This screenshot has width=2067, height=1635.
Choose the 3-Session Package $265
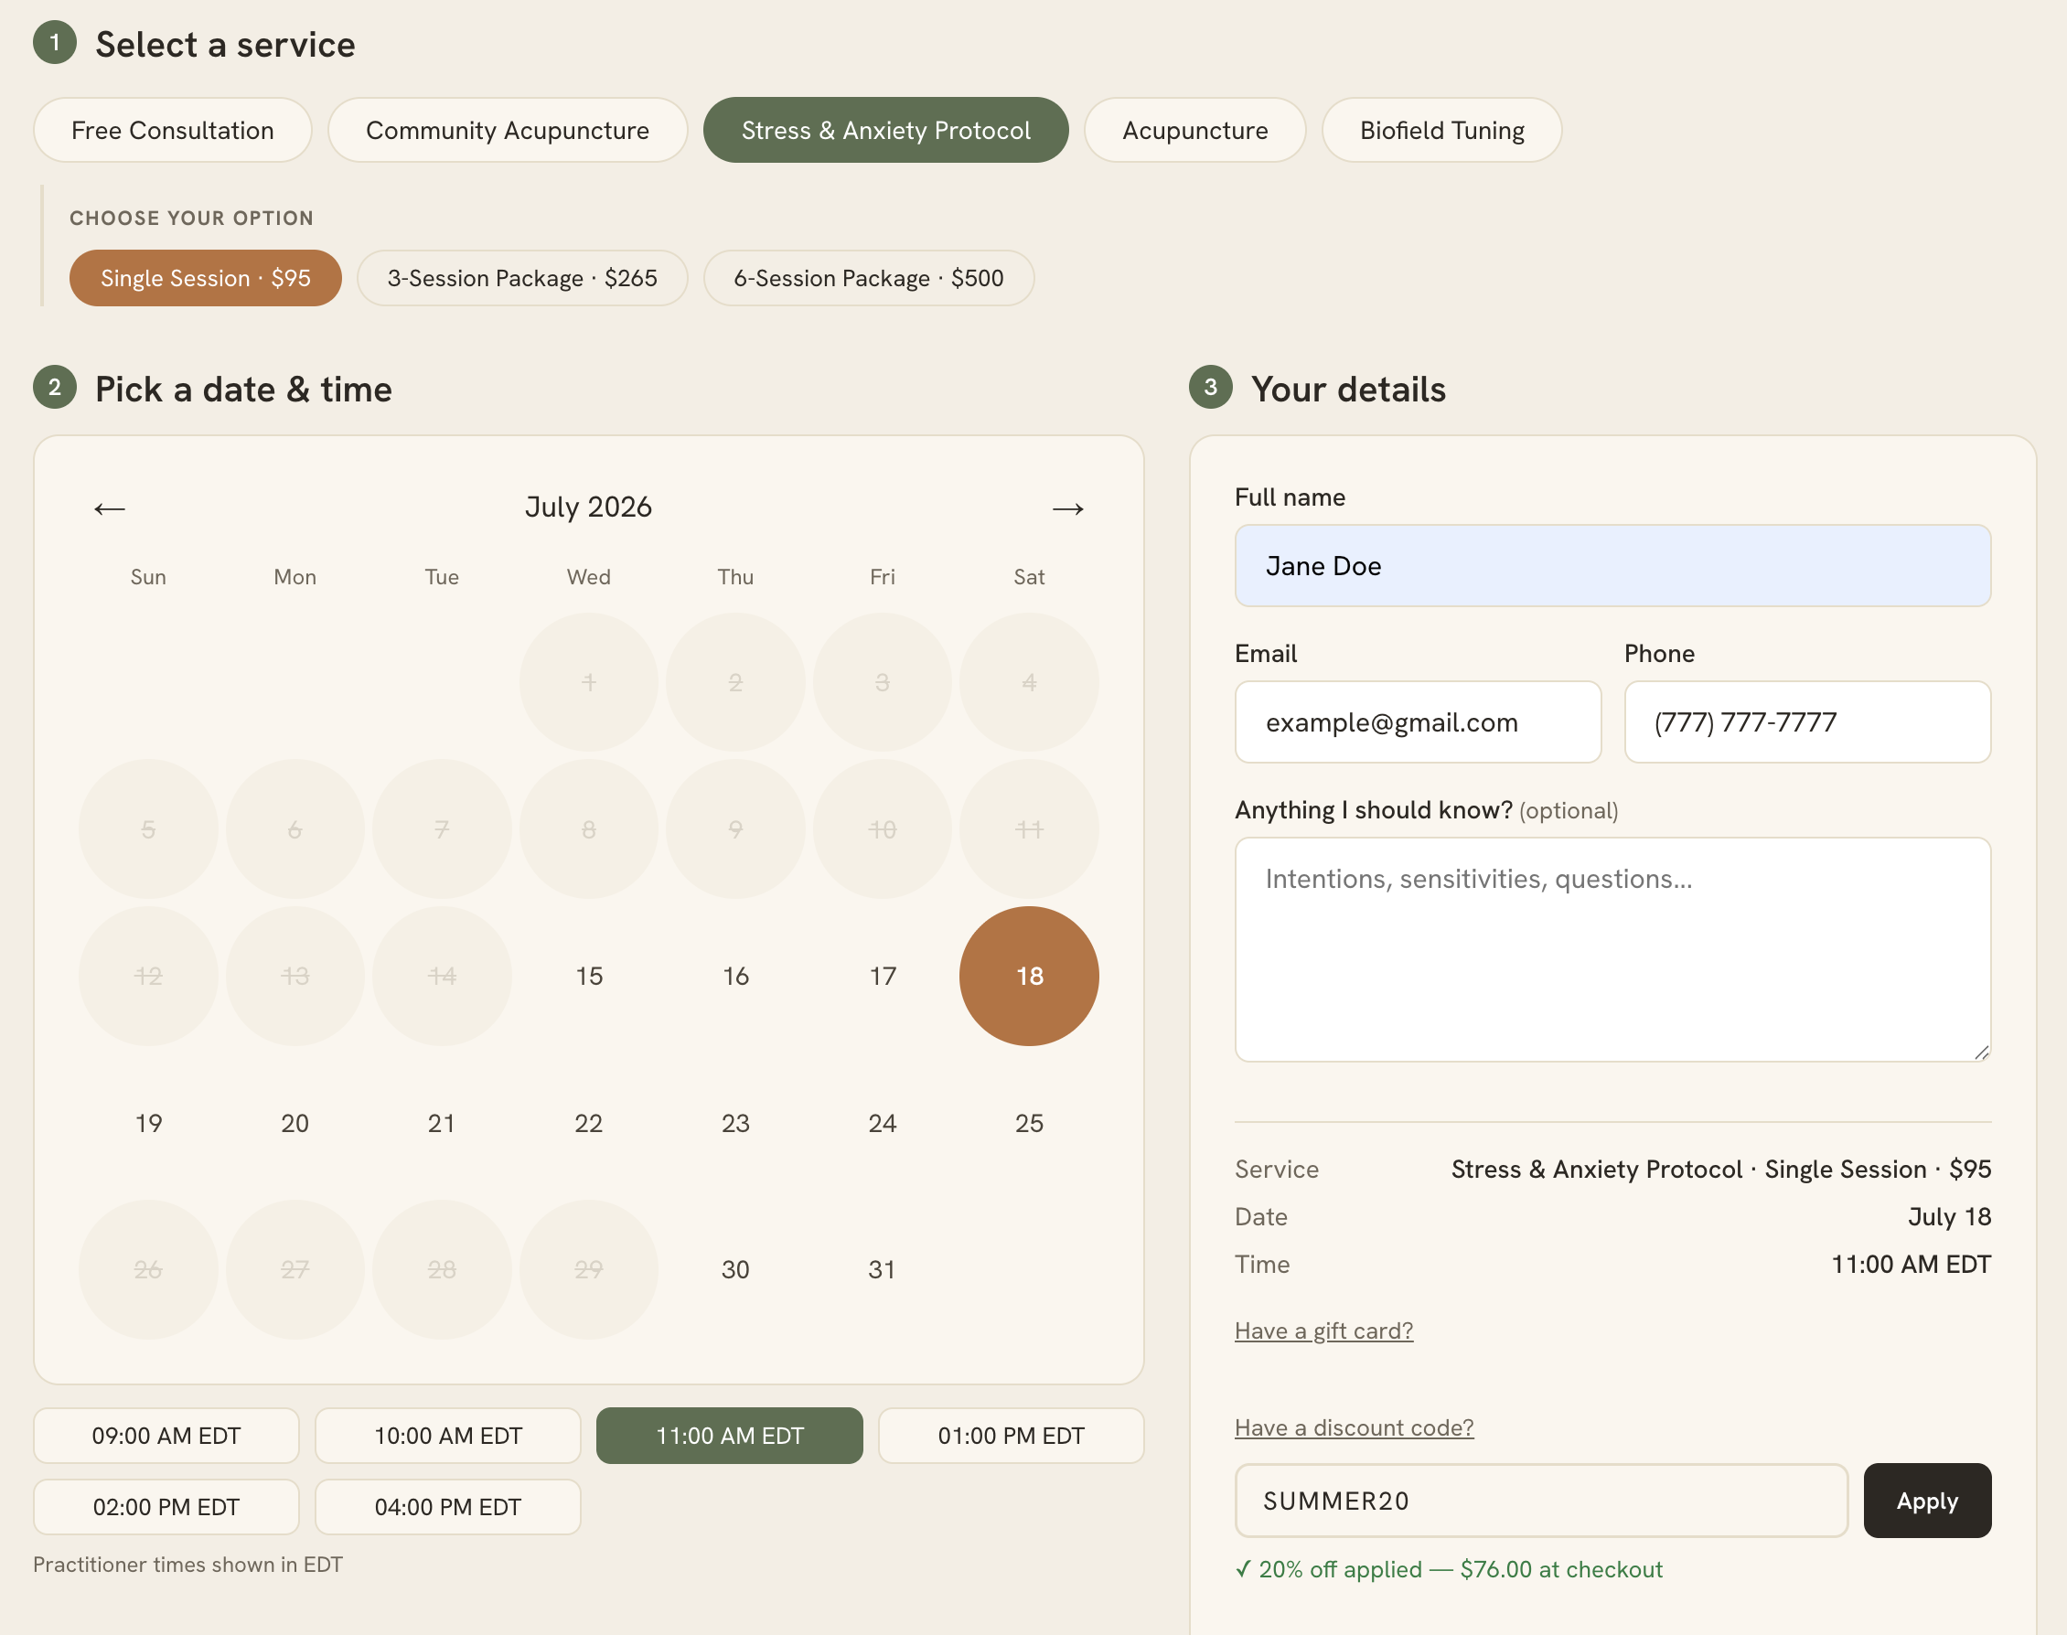[x=521, y=279]
